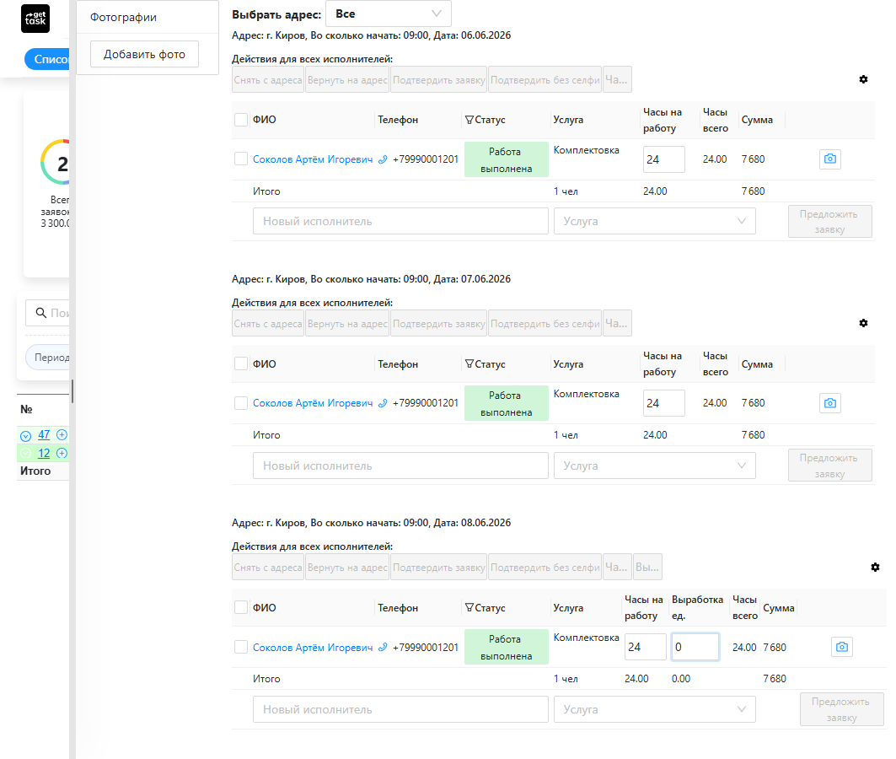The image size is (896, 759).
Task: Click phone link icon beside Соколов in 07.06 table
Action: coord(383,403)
